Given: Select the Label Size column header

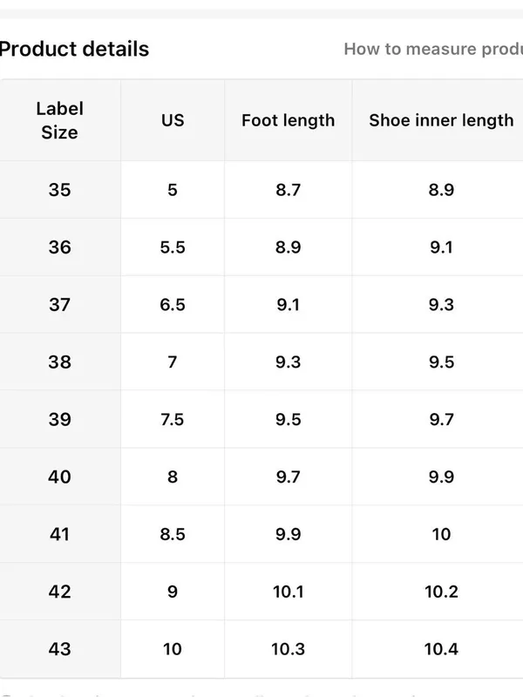Looking at the screenshot, I should coord(59,120).
